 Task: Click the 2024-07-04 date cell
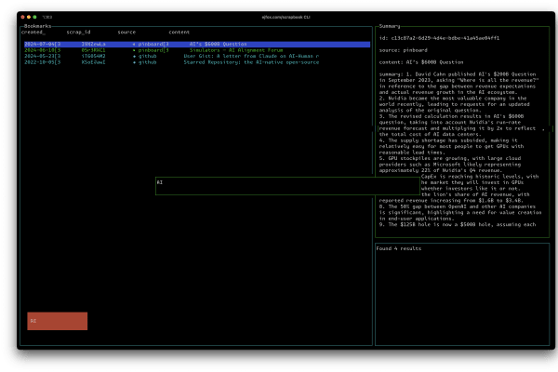pyautogui.click(x=43, y=44)
